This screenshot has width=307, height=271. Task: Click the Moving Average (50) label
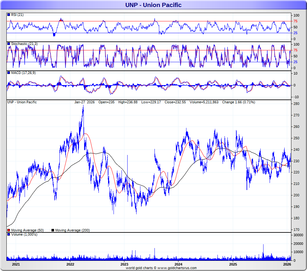(x=28, y=230)
